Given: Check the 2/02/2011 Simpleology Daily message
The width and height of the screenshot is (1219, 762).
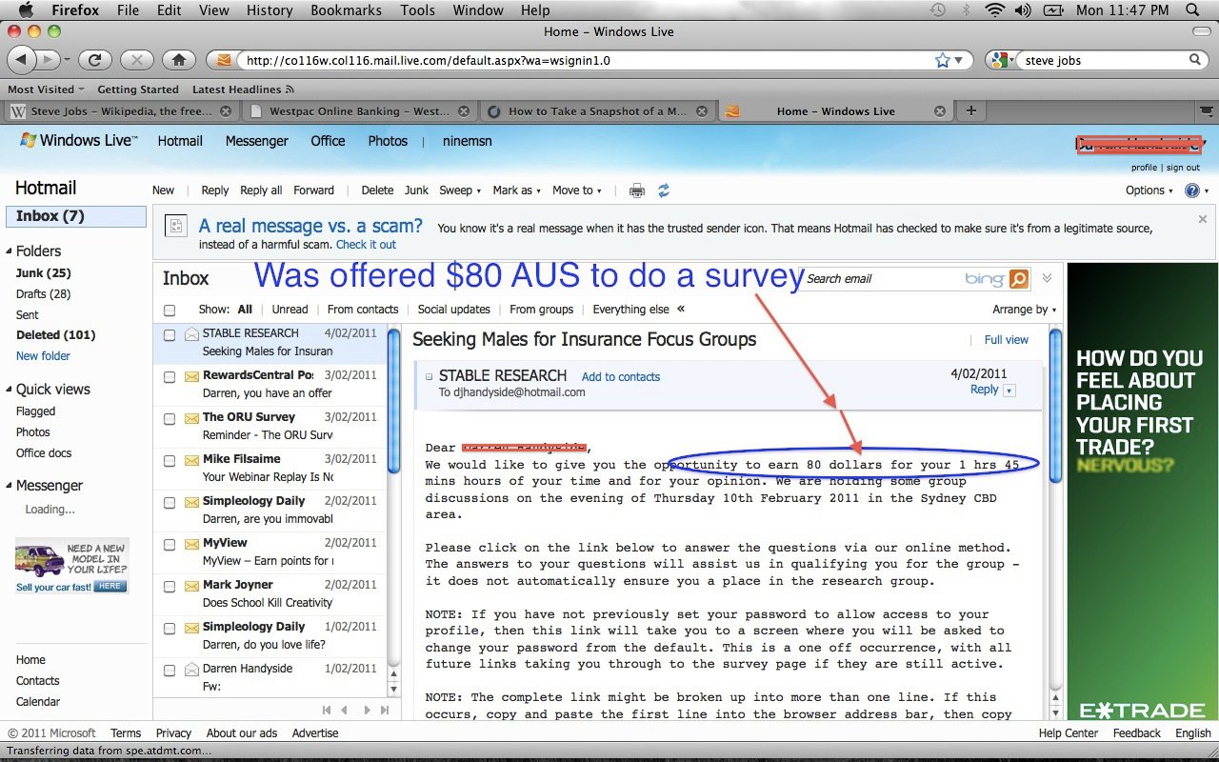Looking at the screenshot, I should pos(170,502).
